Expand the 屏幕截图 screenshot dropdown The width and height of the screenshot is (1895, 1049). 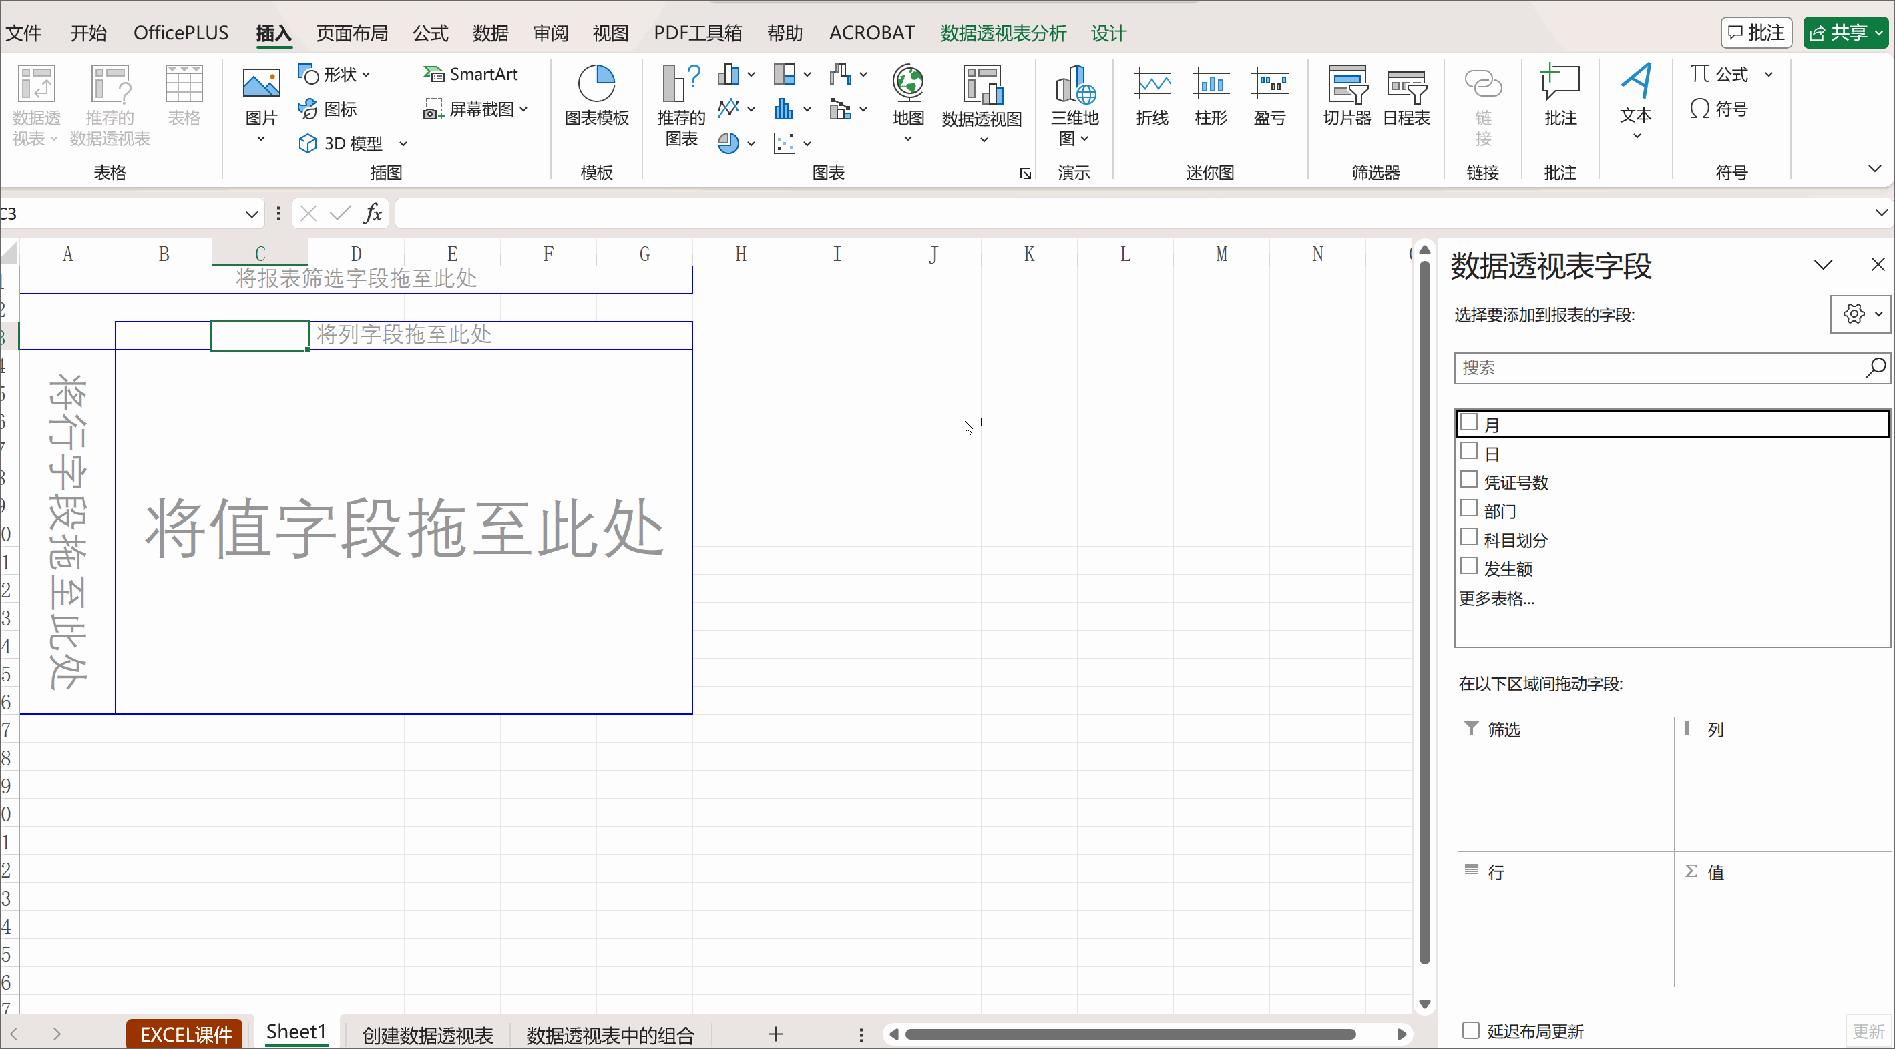523,109
